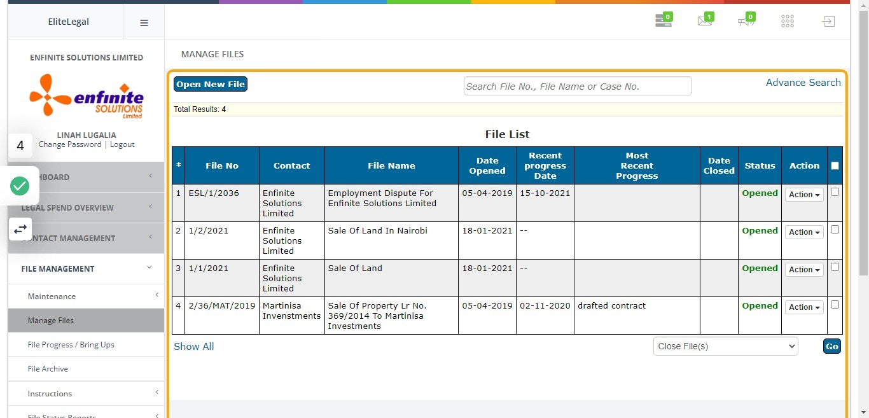Tick the checkbox for file ESL/1/2036

pyautogui.click(x=835, y=192)
